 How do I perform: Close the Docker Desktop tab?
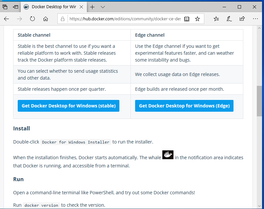pos(81,7)
